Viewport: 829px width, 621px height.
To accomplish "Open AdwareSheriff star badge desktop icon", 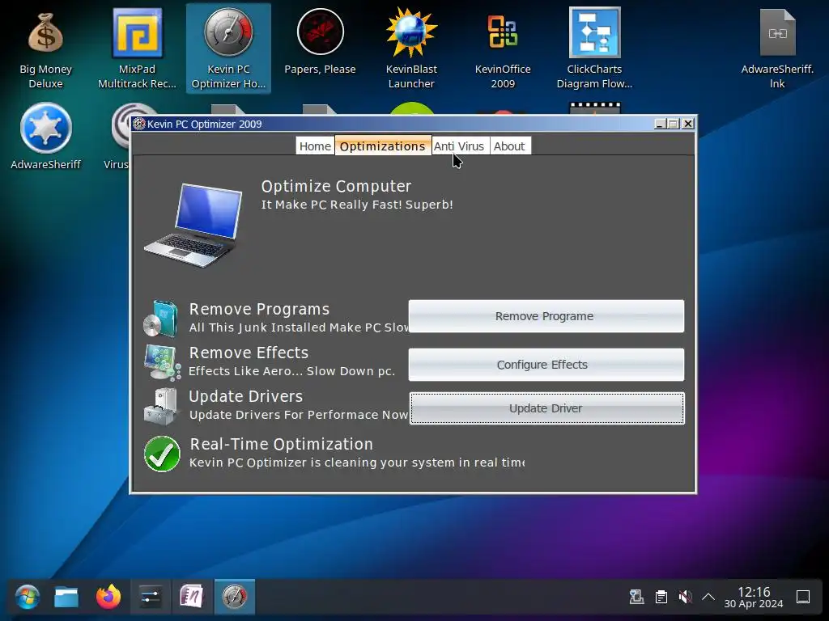I will click(x=45, y=136).
